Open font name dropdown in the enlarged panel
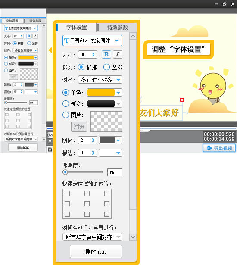The width and height of the screenshot is (237, 265). point(92,41)
